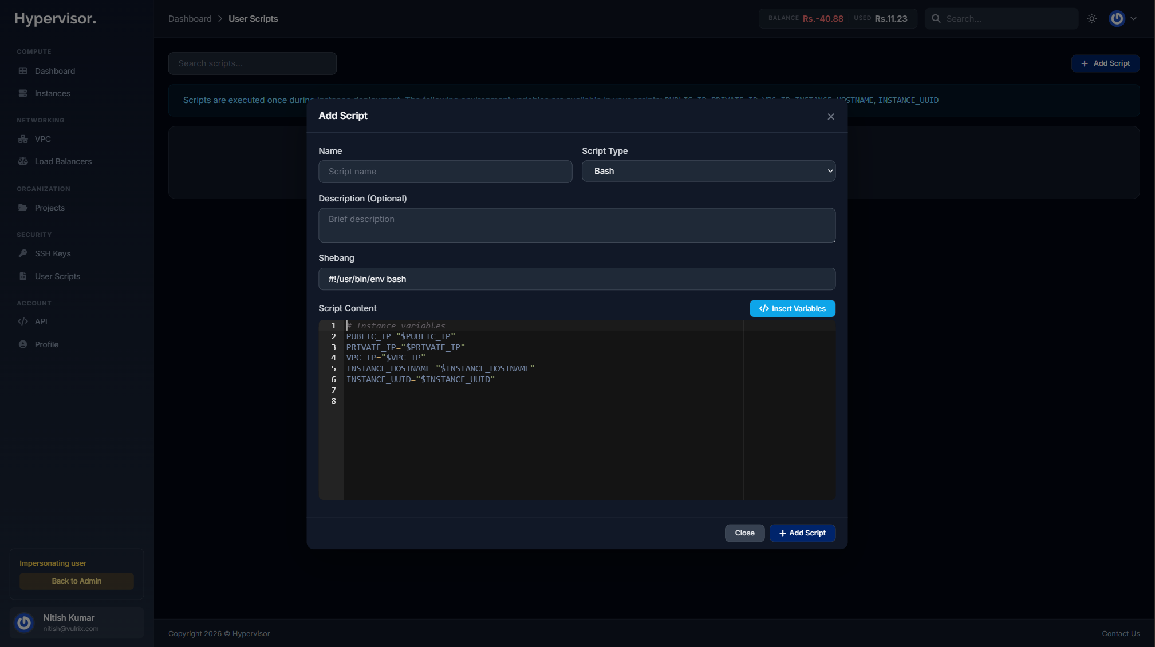Focus the Script name input field
Viewport: 1155px width, 647px height.
tap(445, 171)
